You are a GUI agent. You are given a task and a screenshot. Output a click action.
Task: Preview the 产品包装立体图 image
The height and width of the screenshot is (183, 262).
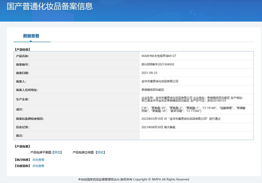point(100,152)
